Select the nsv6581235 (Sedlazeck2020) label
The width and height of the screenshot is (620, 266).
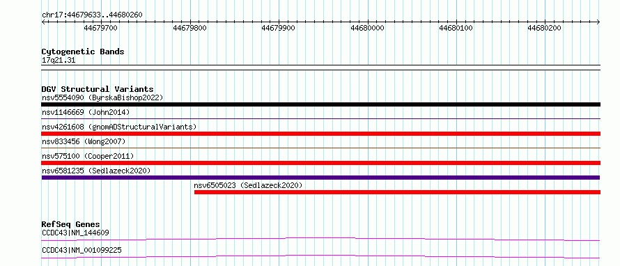[96, 171]
